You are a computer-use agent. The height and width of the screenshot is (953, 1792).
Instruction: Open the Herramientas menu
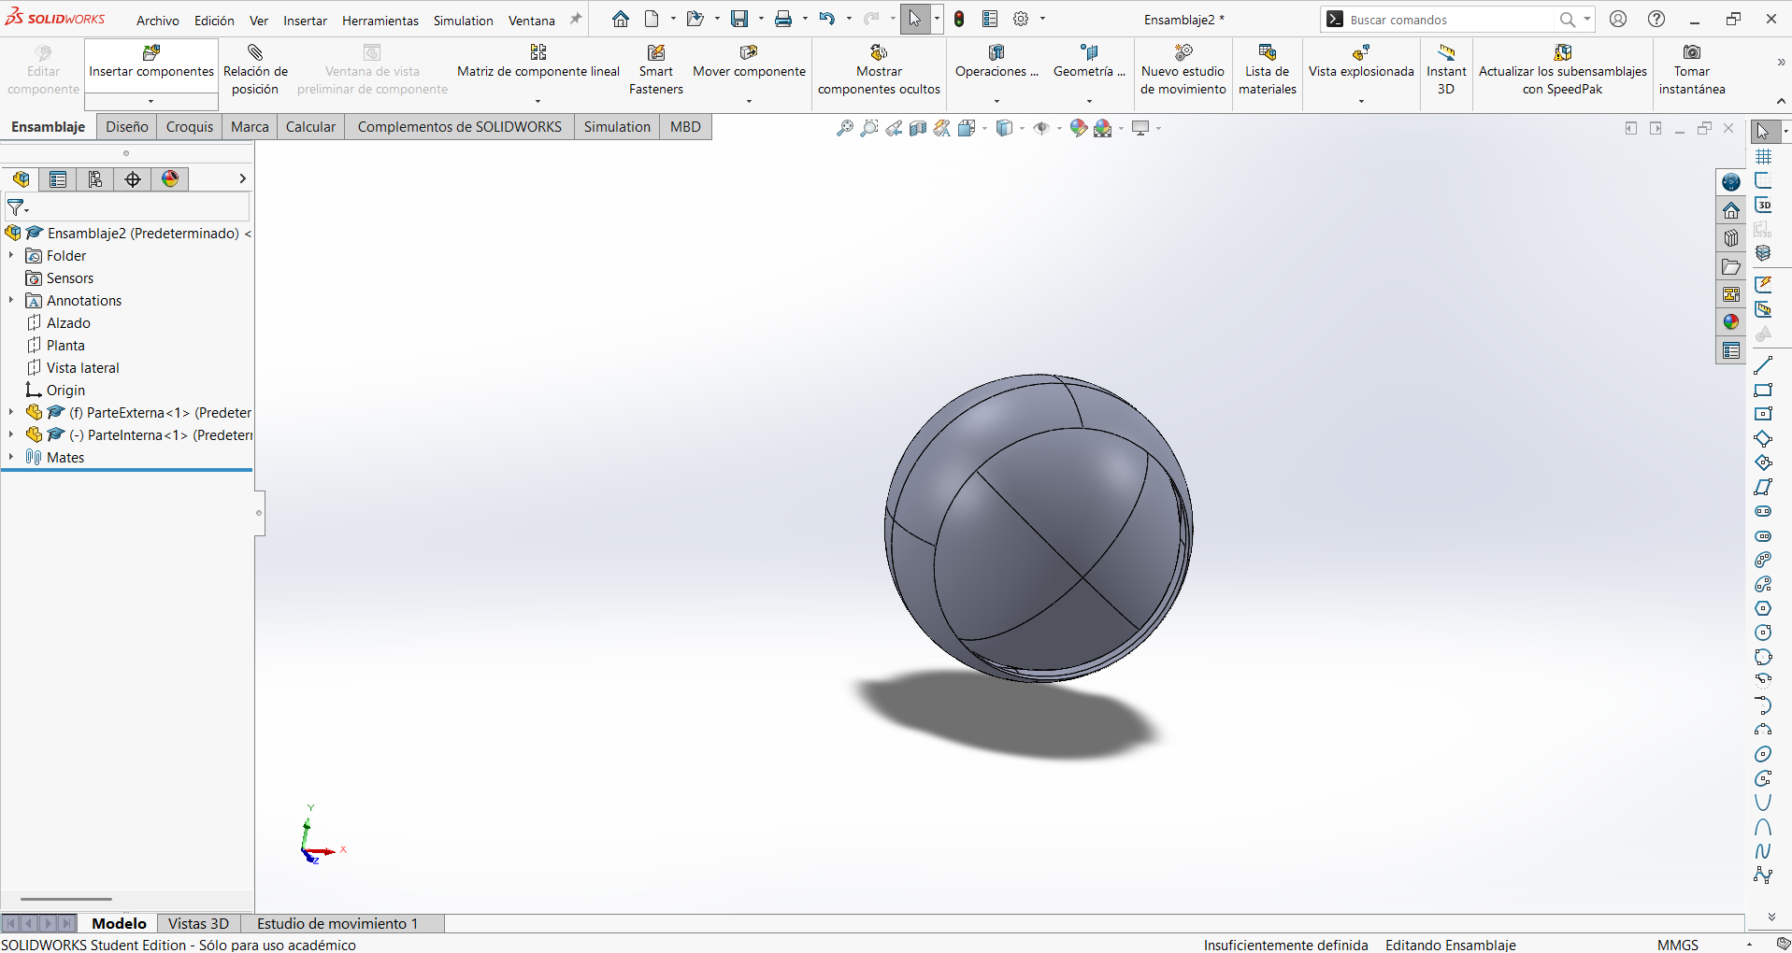(380, 21)
